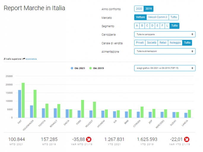
Task: Click red down arrow beside -22,01
Action: (x=187, y=140)
